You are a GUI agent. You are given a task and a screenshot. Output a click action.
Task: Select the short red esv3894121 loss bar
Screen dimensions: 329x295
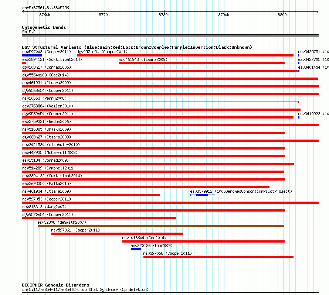click(x=24, y=63)
